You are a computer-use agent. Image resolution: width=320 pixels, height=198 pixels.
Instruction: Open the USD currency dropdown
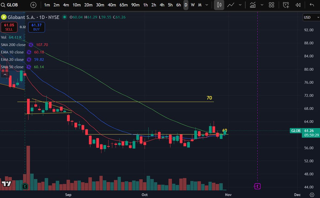pos(310,17)
